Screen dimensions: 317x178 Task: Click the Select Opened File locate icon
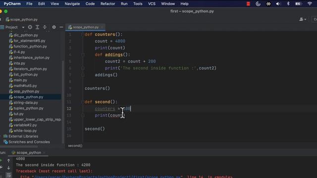pyautogui.click(x=30, y=27)
